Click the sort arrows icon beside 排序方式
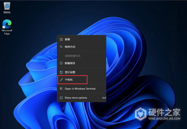Image resolution: width=187 pixels, height=129 pixels. (x=61, y=47)
